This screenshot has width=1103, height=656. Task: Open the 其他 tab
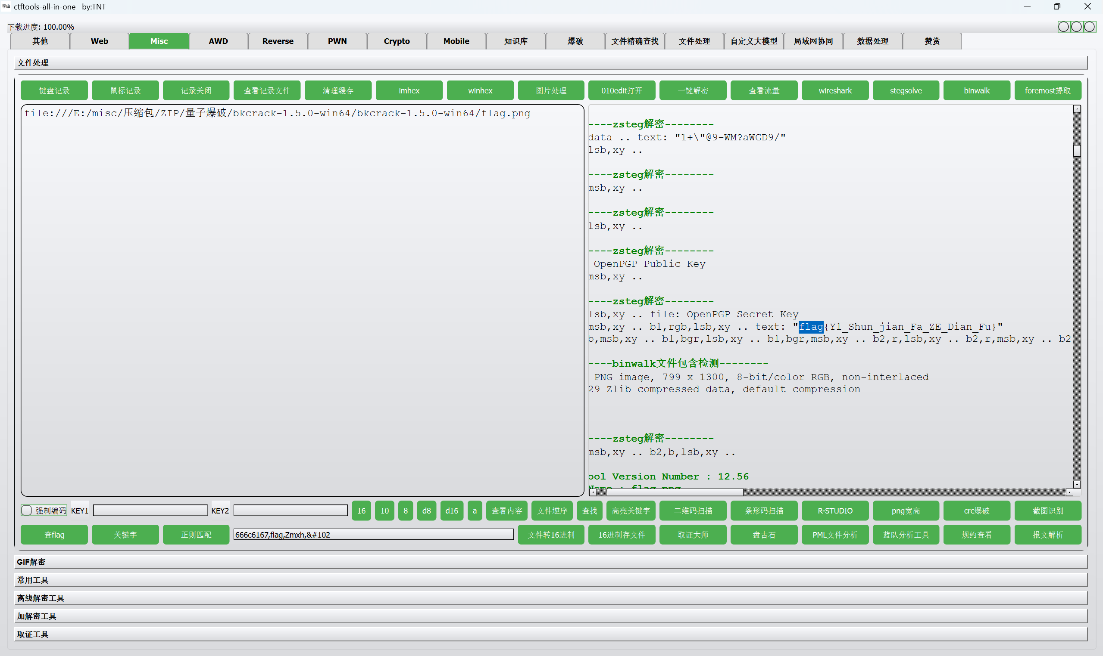[x=40, y=41]
